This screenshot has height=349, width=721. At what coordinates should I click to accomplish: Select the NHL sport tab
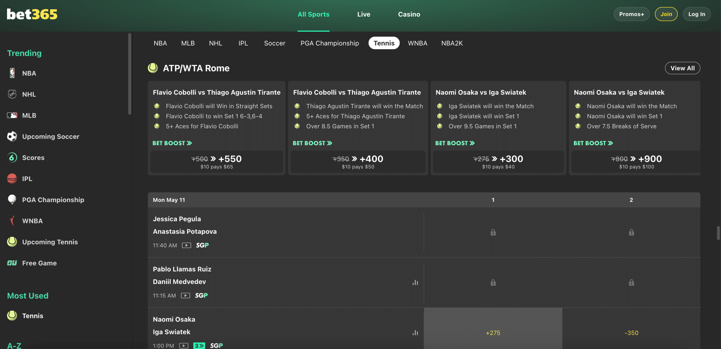[215, 43]
